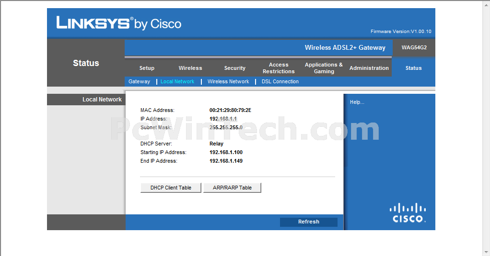Open Wireless Network status sub-tab

228,81
